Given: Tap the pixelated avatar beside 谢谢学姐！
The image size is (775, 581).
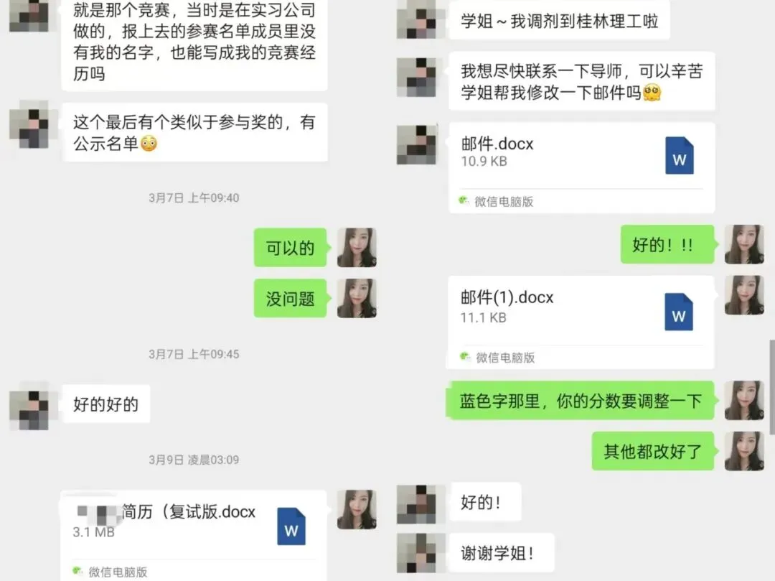Looking at the screenshot, I should pos(416,553).
